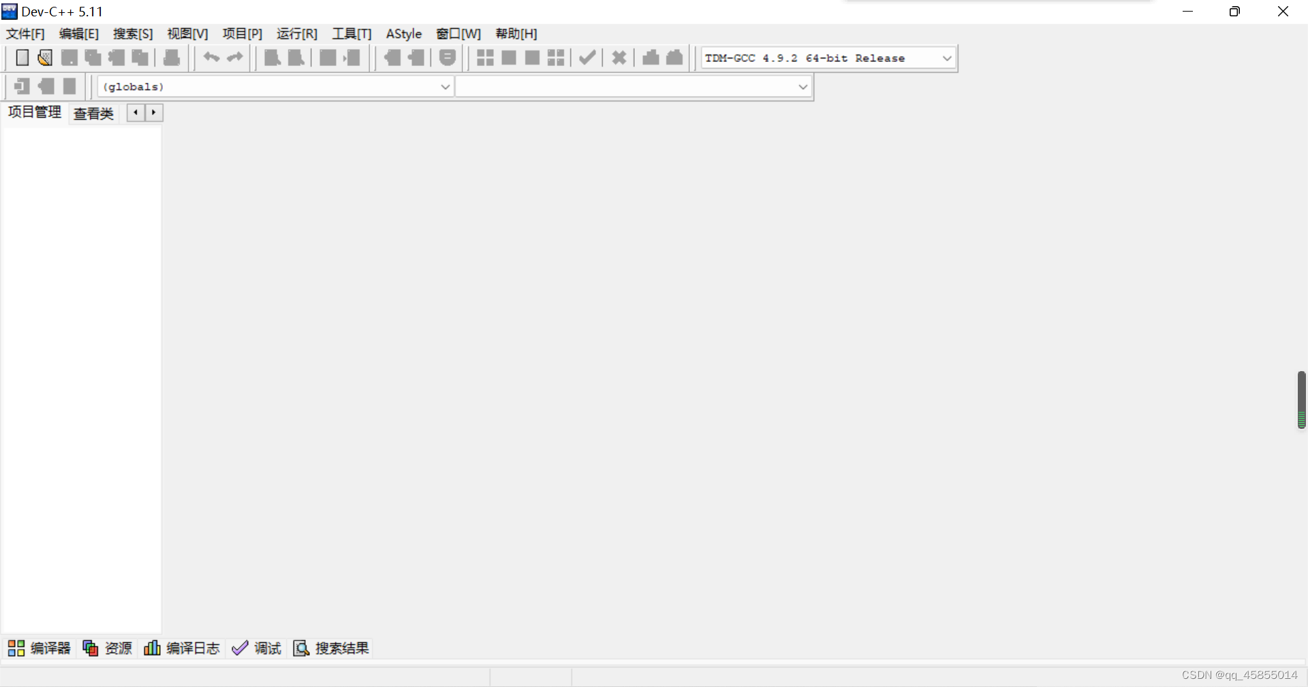Open the 工具[T] menu

351,33
